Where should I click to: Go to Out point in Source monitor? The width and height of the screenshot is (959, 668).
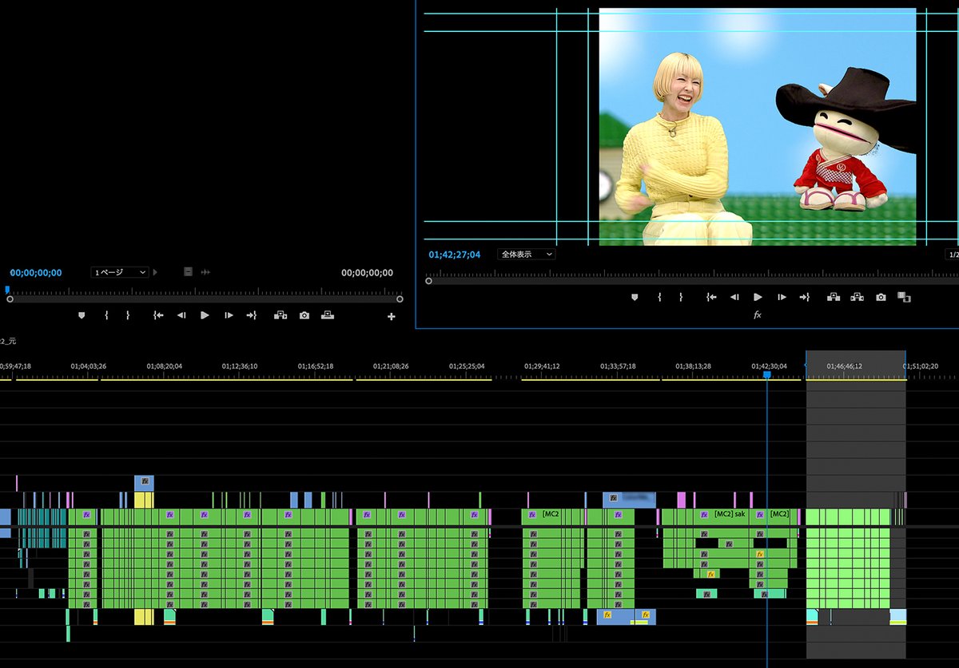click(251, 315)
